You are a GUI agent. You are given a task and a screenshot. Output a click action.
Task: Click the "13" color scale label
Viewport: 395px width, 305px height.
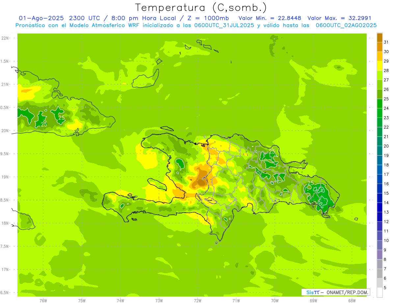pos(386,212)
